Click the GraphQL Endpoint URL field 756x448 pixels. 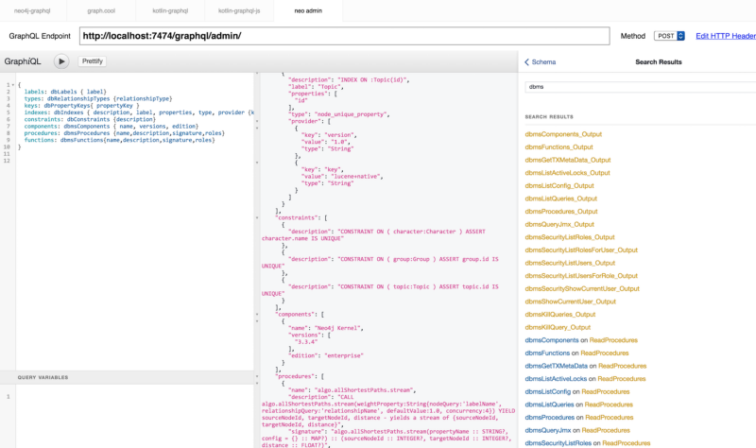[x=342, y=36]
